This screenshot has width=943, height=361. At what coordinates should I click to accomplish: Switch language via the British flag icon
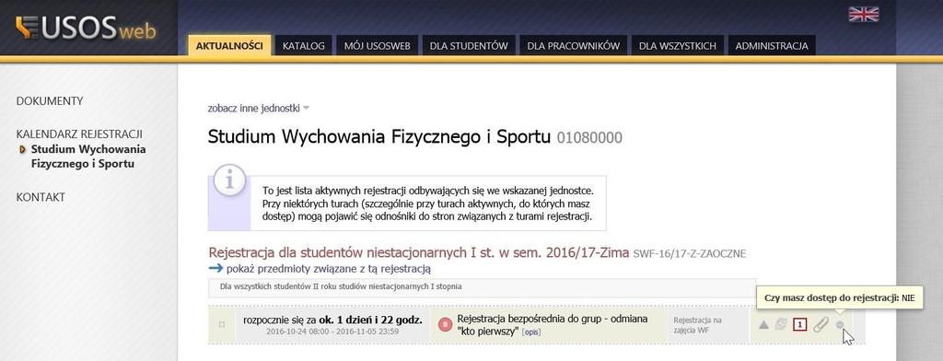tap(864, 14)
